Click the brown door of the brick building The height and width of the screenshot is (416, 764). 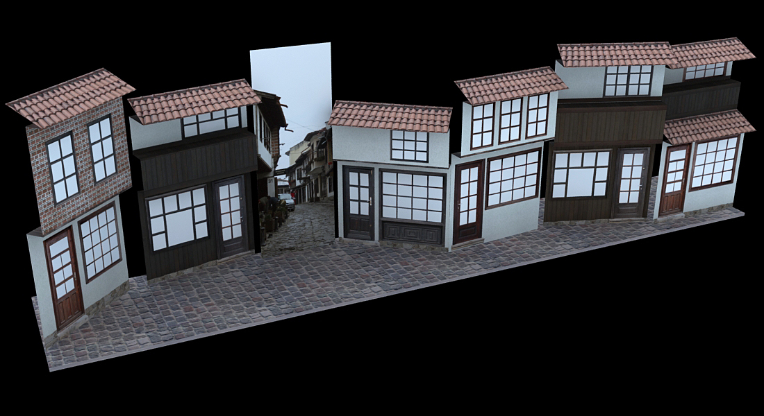click(63, 277)
